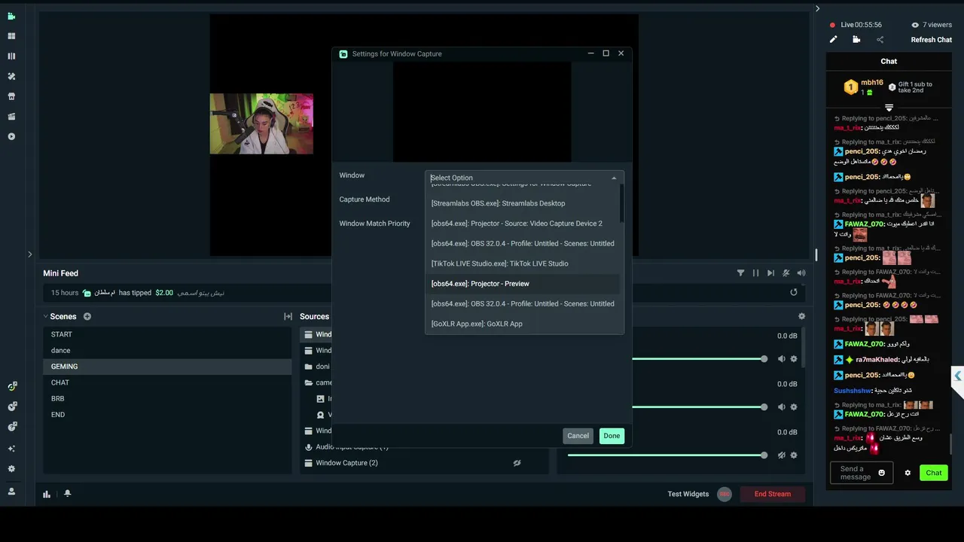The width and height of the screenshot is (964, 542).
Task: Open emoji picker in chat input
Action: pos(882,473)
